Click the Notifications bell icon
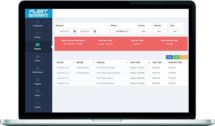This screenshot has width=215, height=126. point(38,68)
